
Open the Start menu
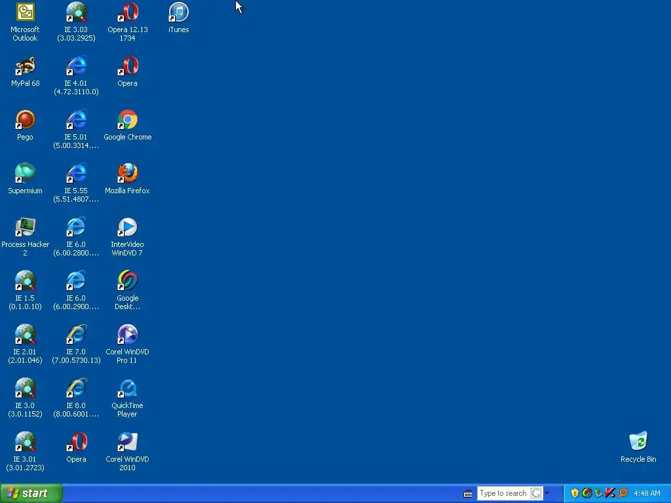(31, 493)
